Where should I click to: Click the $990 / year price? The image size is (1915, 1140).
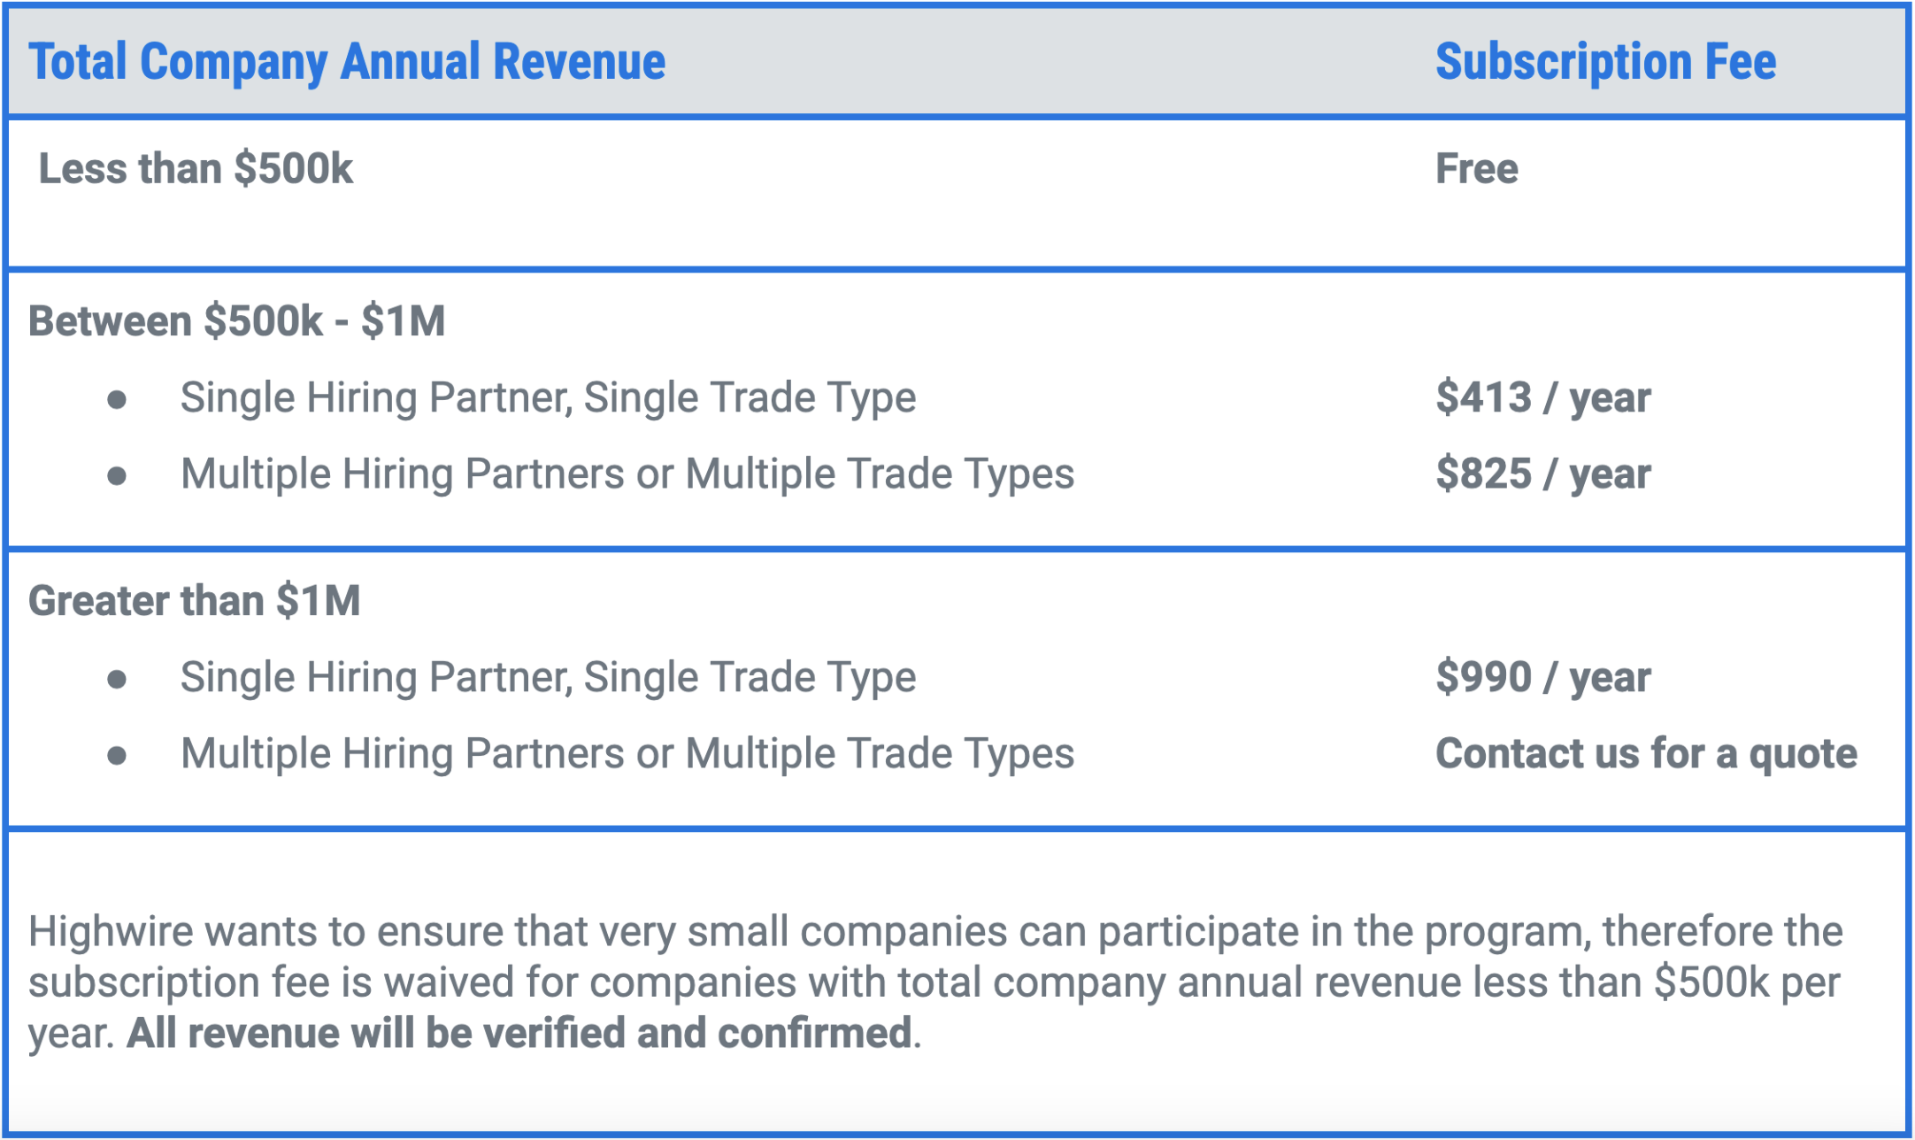[1542, 677]
